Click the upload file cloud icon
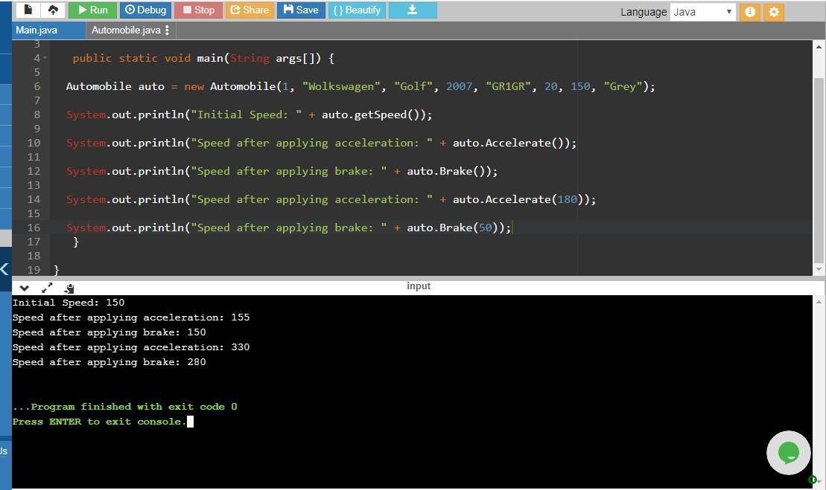This screenshot has height=490, width=826. coord(53,10)
